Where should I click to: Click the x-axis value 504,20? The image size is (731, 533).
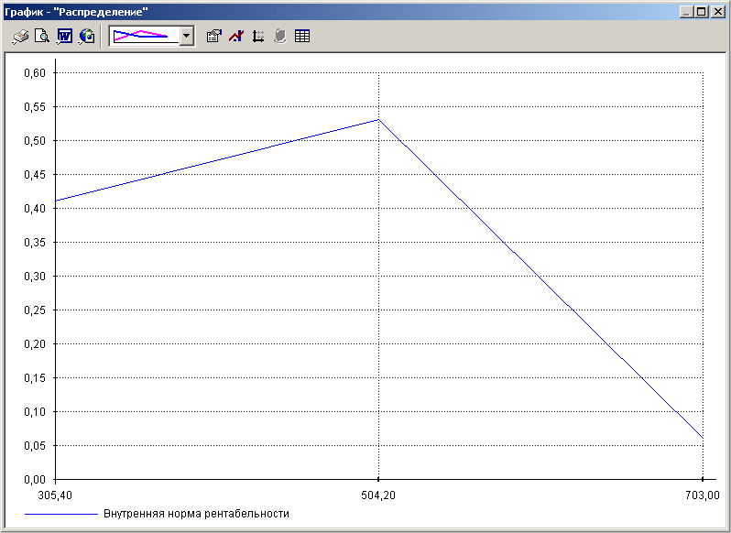(x=378, y=495)
